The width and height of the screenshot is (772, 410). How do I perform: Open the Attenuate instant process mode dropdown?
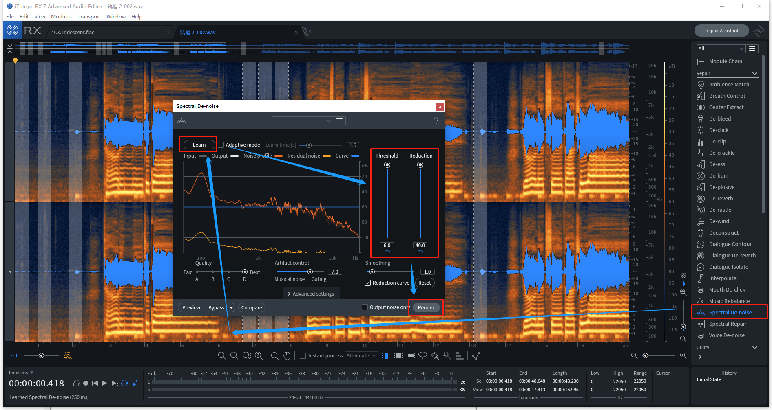pyautogui.click(x=361, y=355)
